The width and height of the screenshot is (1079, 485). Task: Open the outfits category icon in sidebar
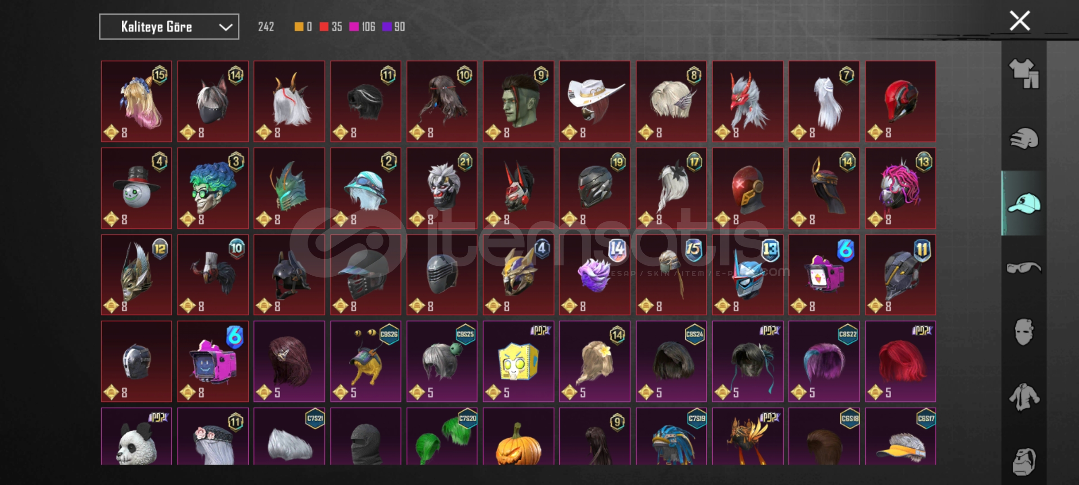coord(1024,74)
